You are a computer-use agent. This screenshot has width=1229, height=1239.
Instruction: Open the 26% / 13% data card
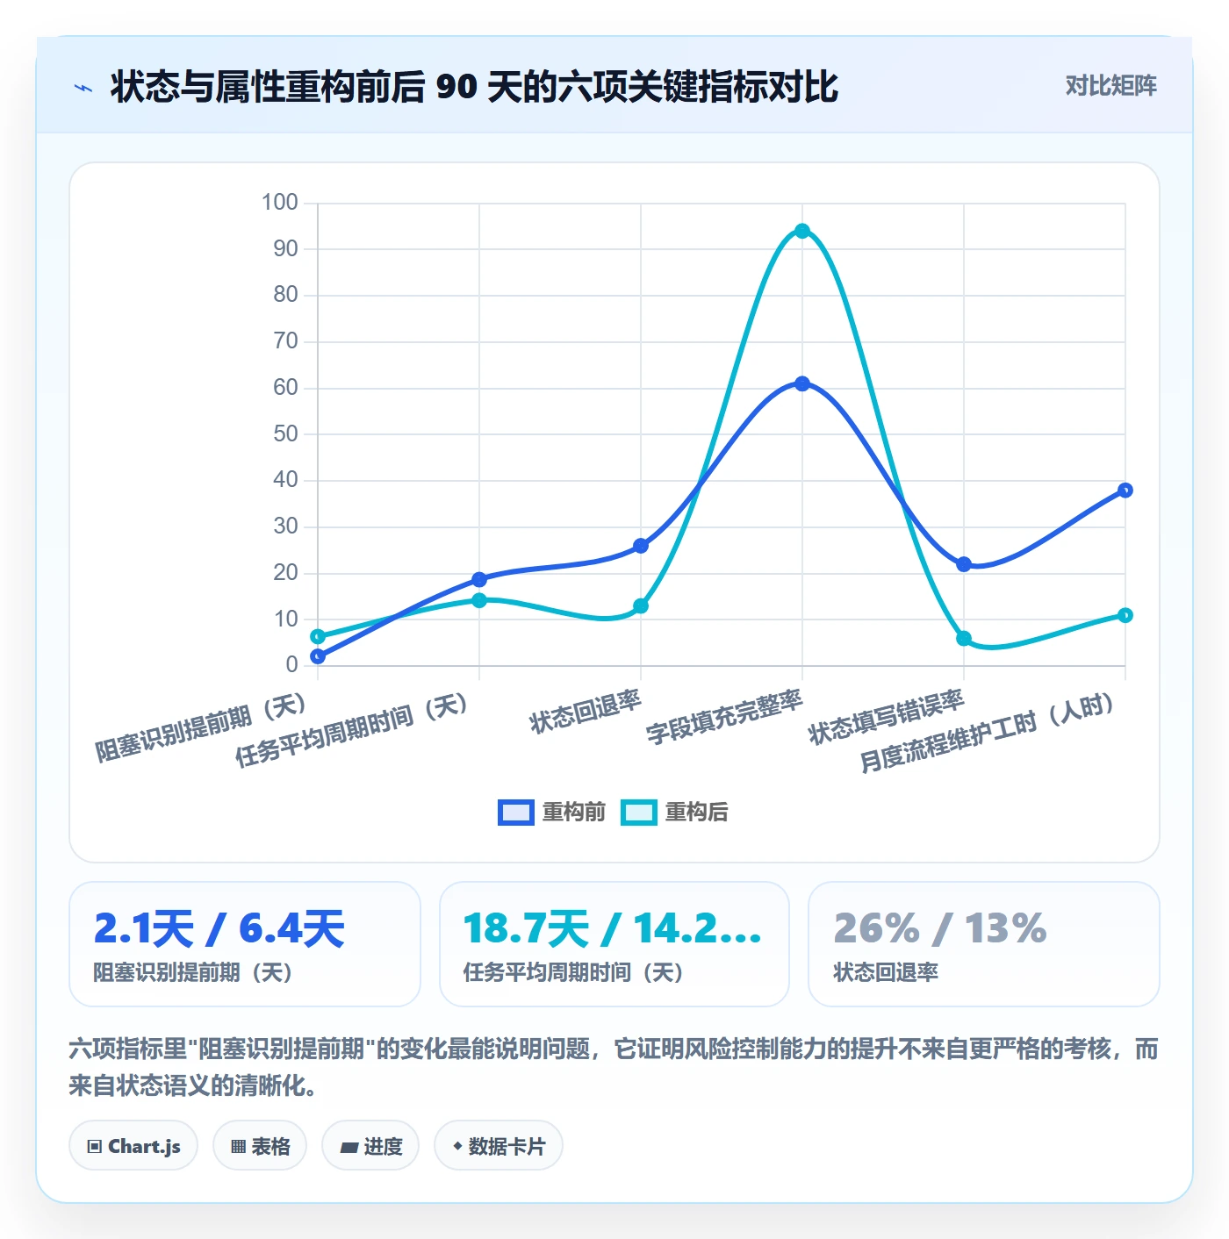pyautogui.click(x=984, y=944)
